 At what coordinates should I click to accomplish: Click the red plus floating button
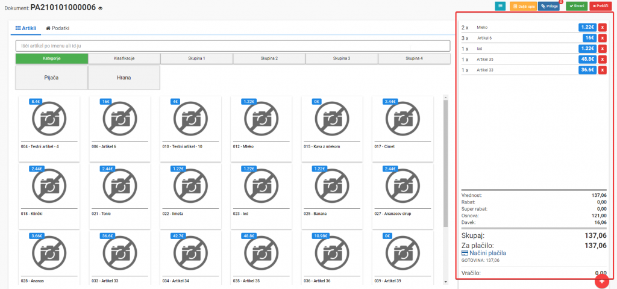602,281
